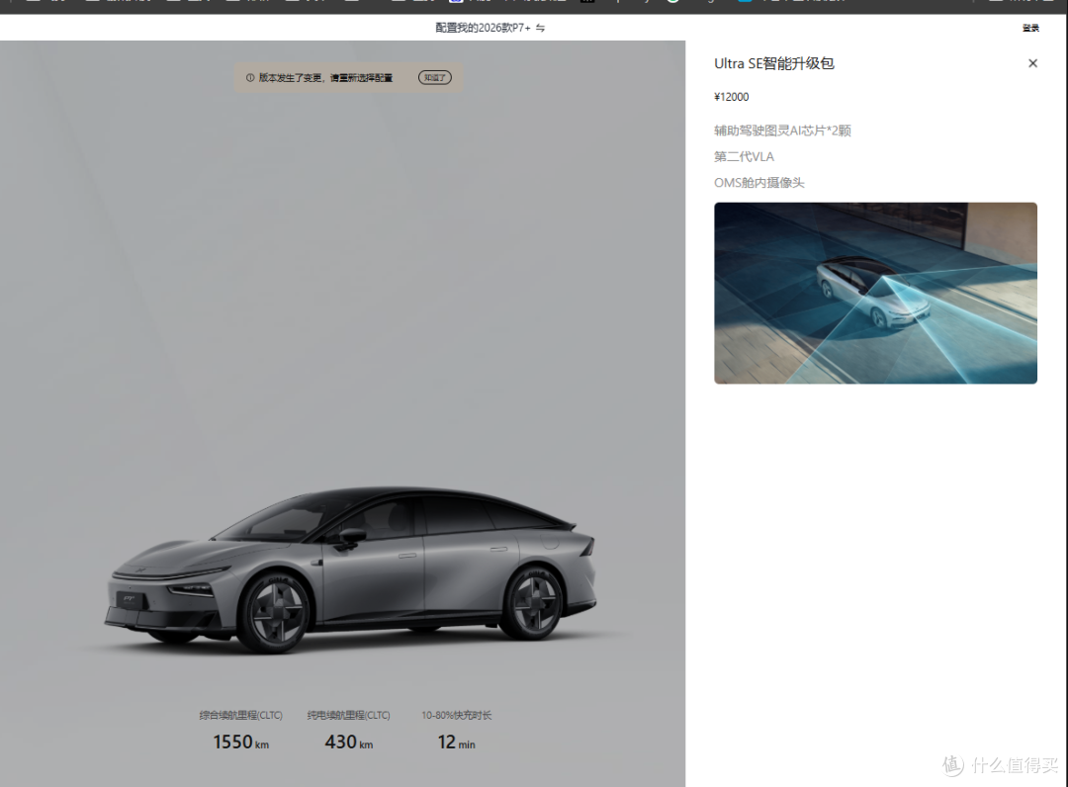Click the OMS舱内摄像头 feature line
1068x787 pixels.
pos(758,183)
